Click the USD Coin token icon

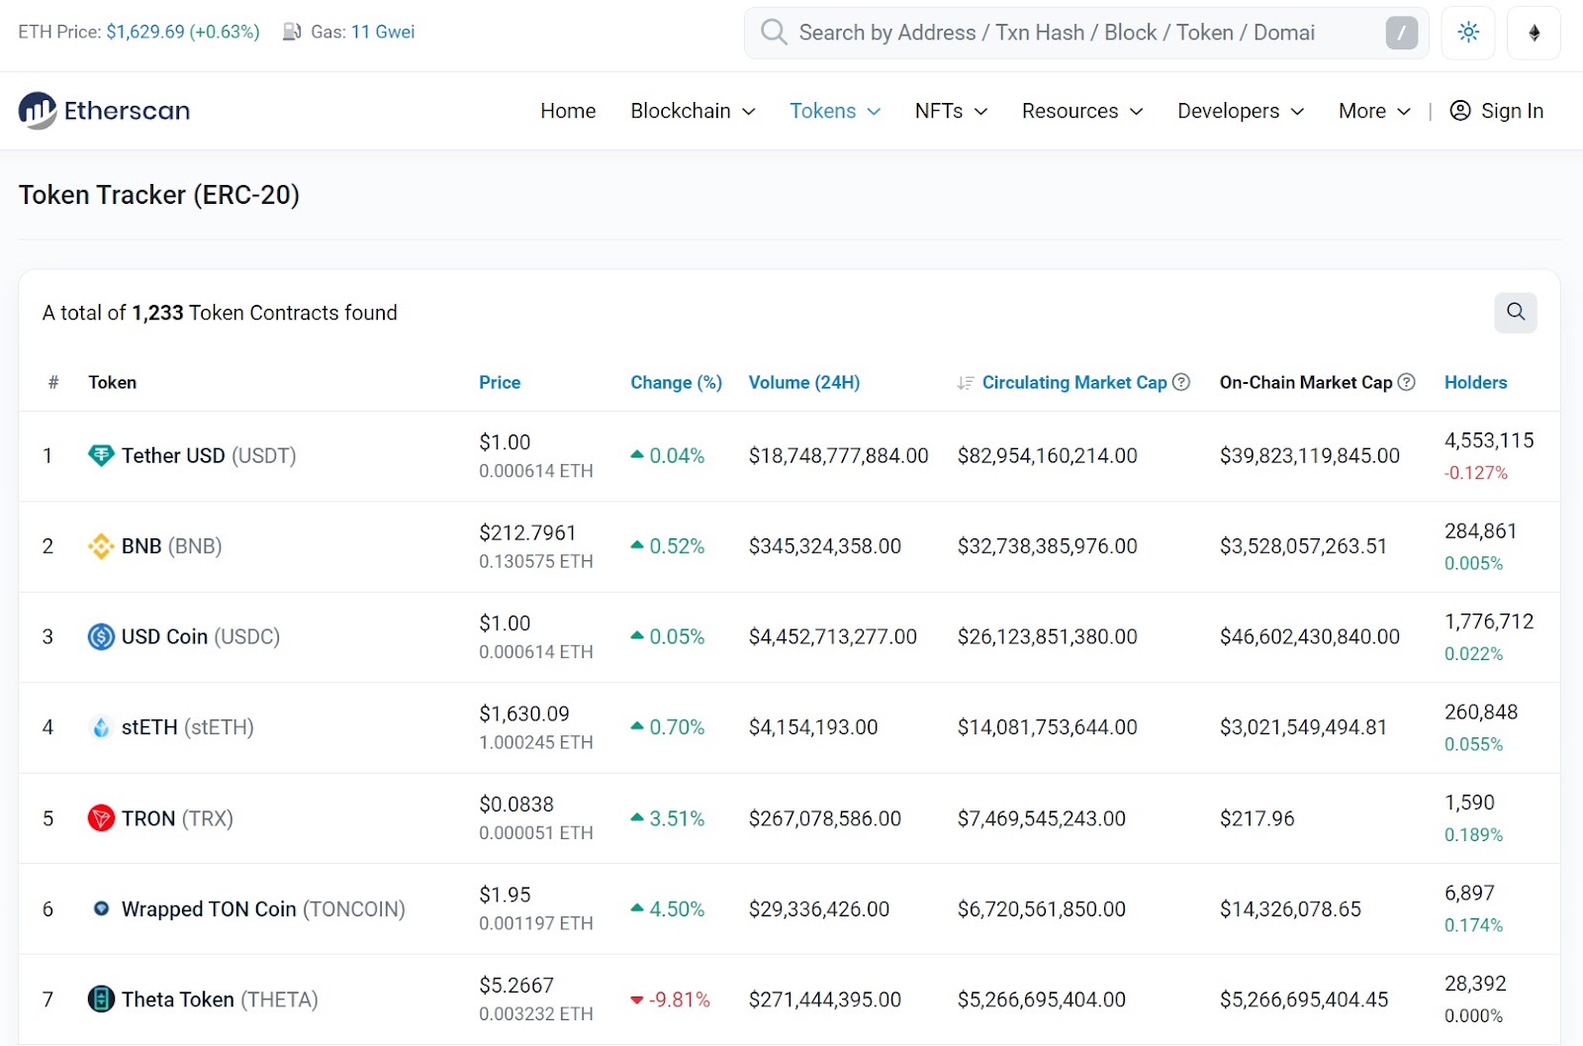[x=101, y=636]
